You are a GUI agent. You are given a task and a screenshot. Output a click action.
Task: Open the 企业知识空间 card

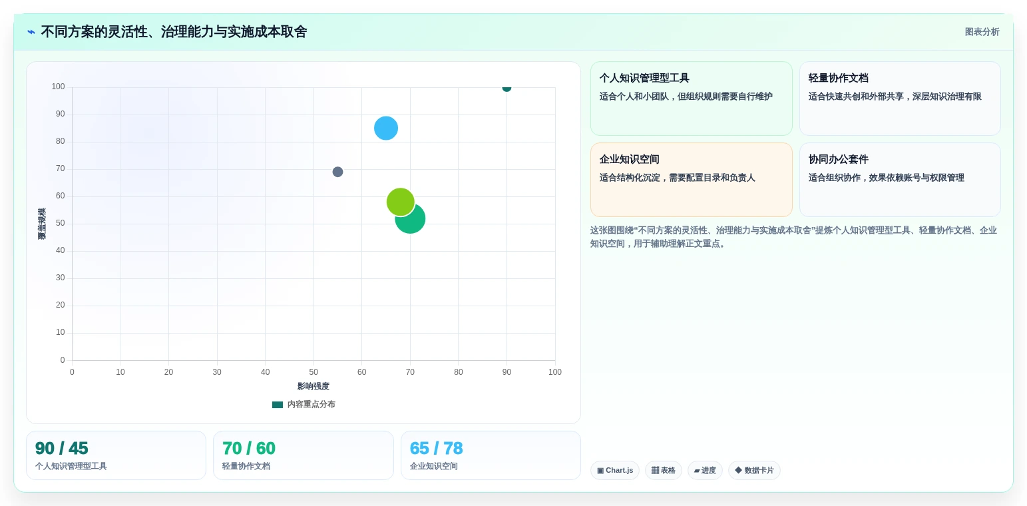[691, 180]
